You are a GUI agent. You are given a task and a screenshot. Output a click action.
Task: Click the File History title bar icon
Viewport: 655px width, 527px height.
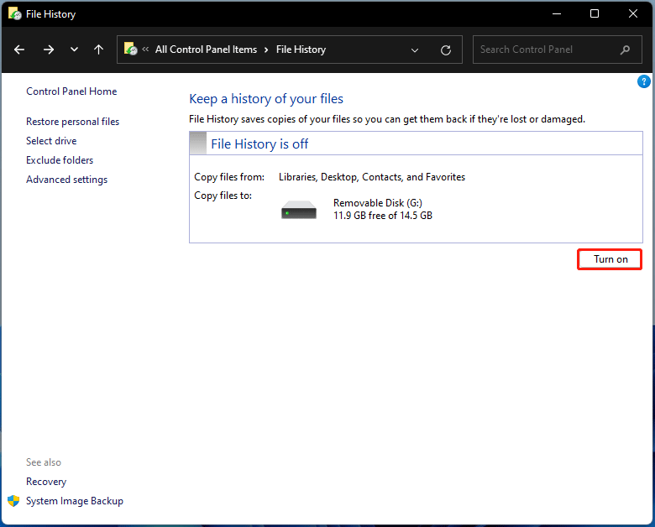[14, 14]
